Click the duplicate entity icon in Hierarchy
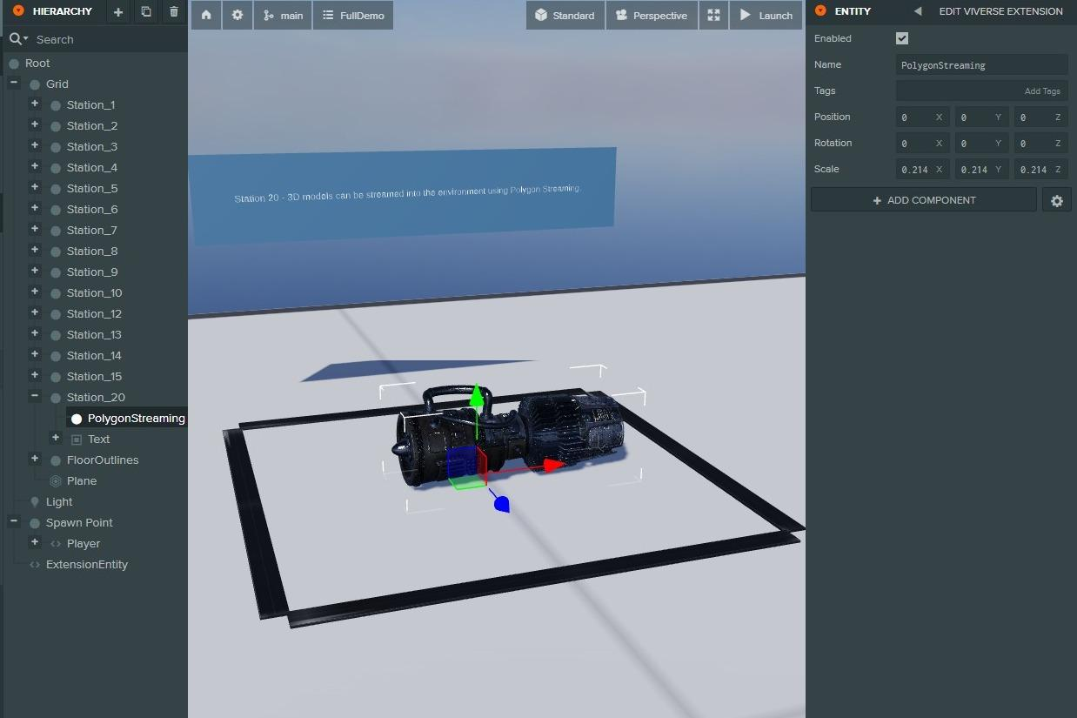 pyautogui.click(x=146, y=12)
